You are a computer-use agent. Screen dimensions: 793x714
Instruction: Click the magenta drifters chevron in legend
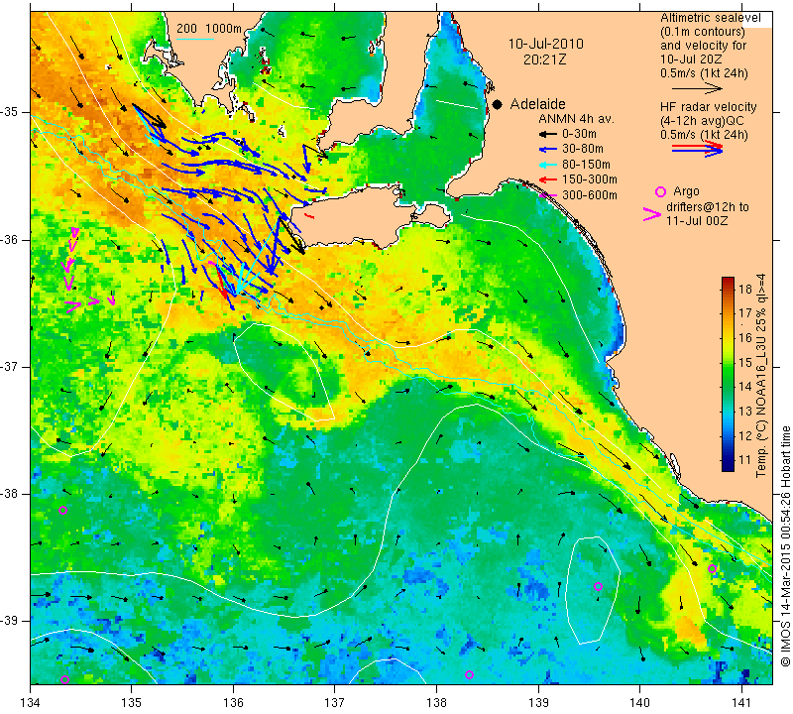652,214
